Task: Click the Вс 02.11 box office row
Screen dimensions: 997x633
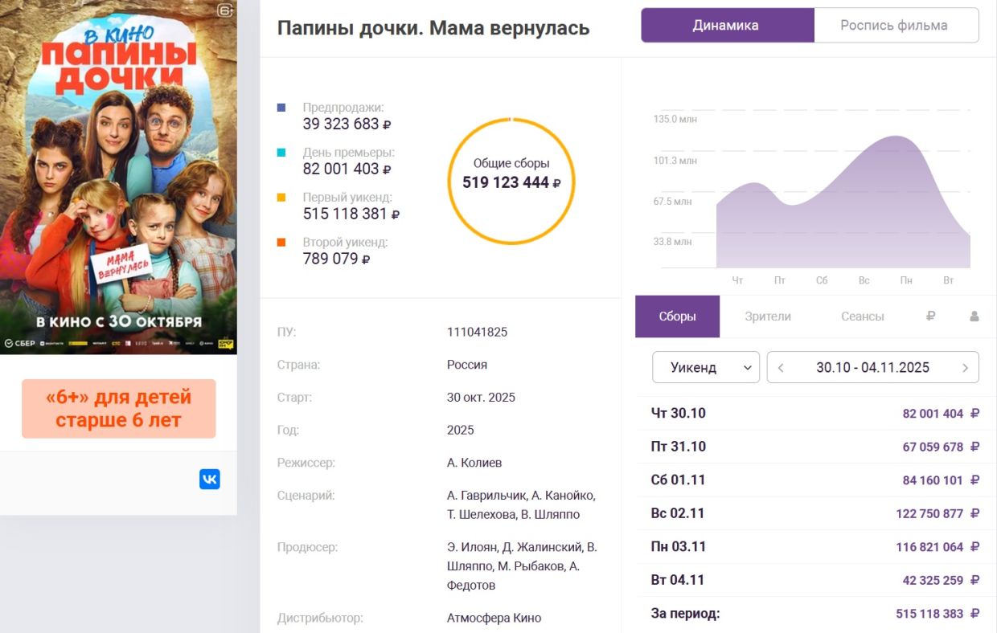Action: (x=814, y=513)
